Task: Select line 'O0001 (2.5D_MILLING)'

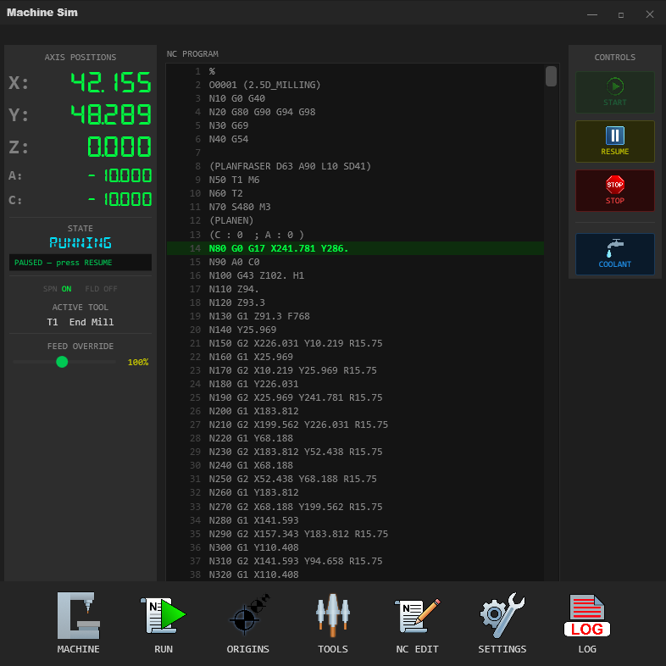Action: [355, 85]
